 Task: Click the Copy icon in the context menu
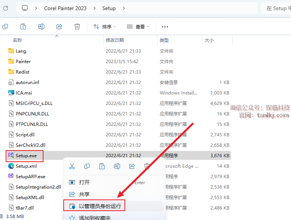87,166
